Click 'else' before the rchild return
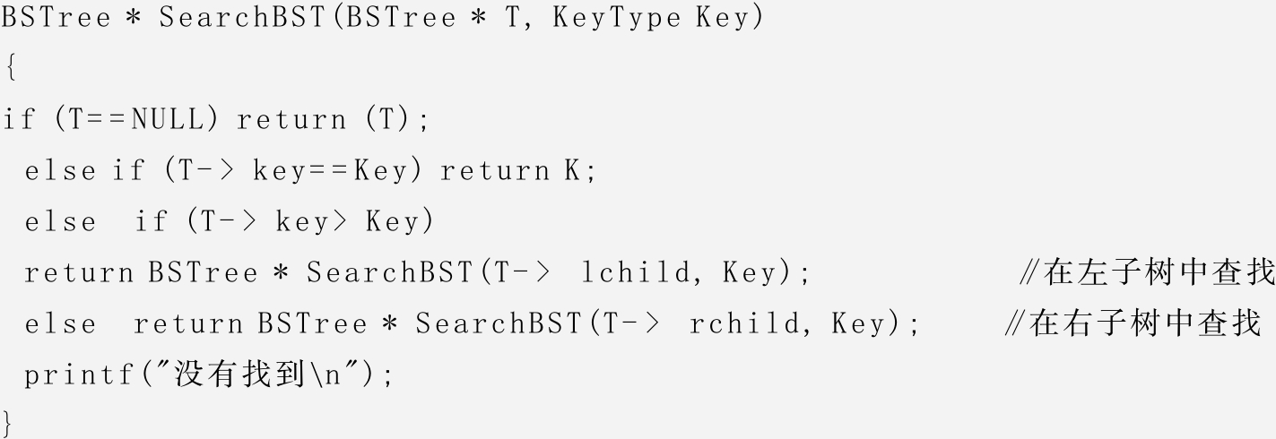1276x439 pixels. (x=60, y=323)
